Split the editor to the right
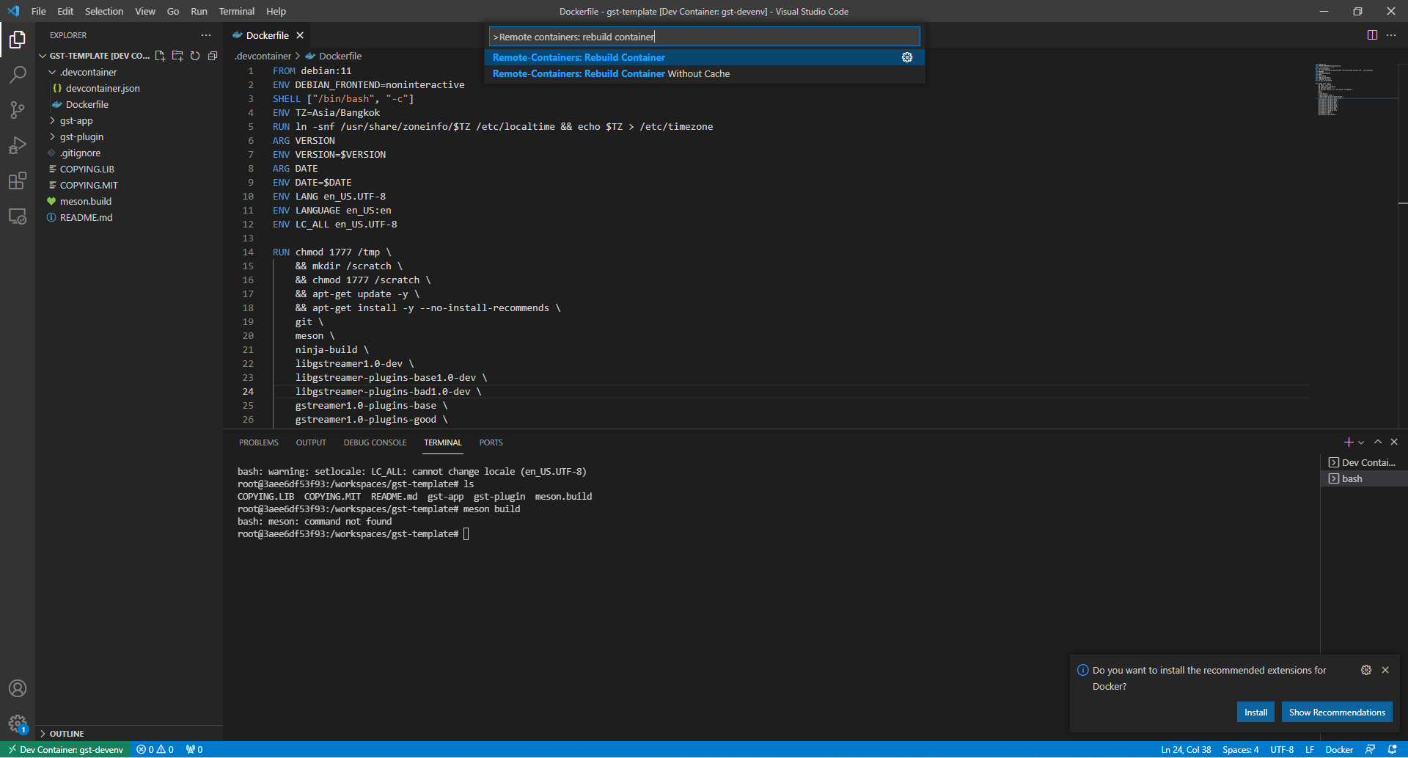Screen dimensions: 1408x758 (x=1372, y=35)
